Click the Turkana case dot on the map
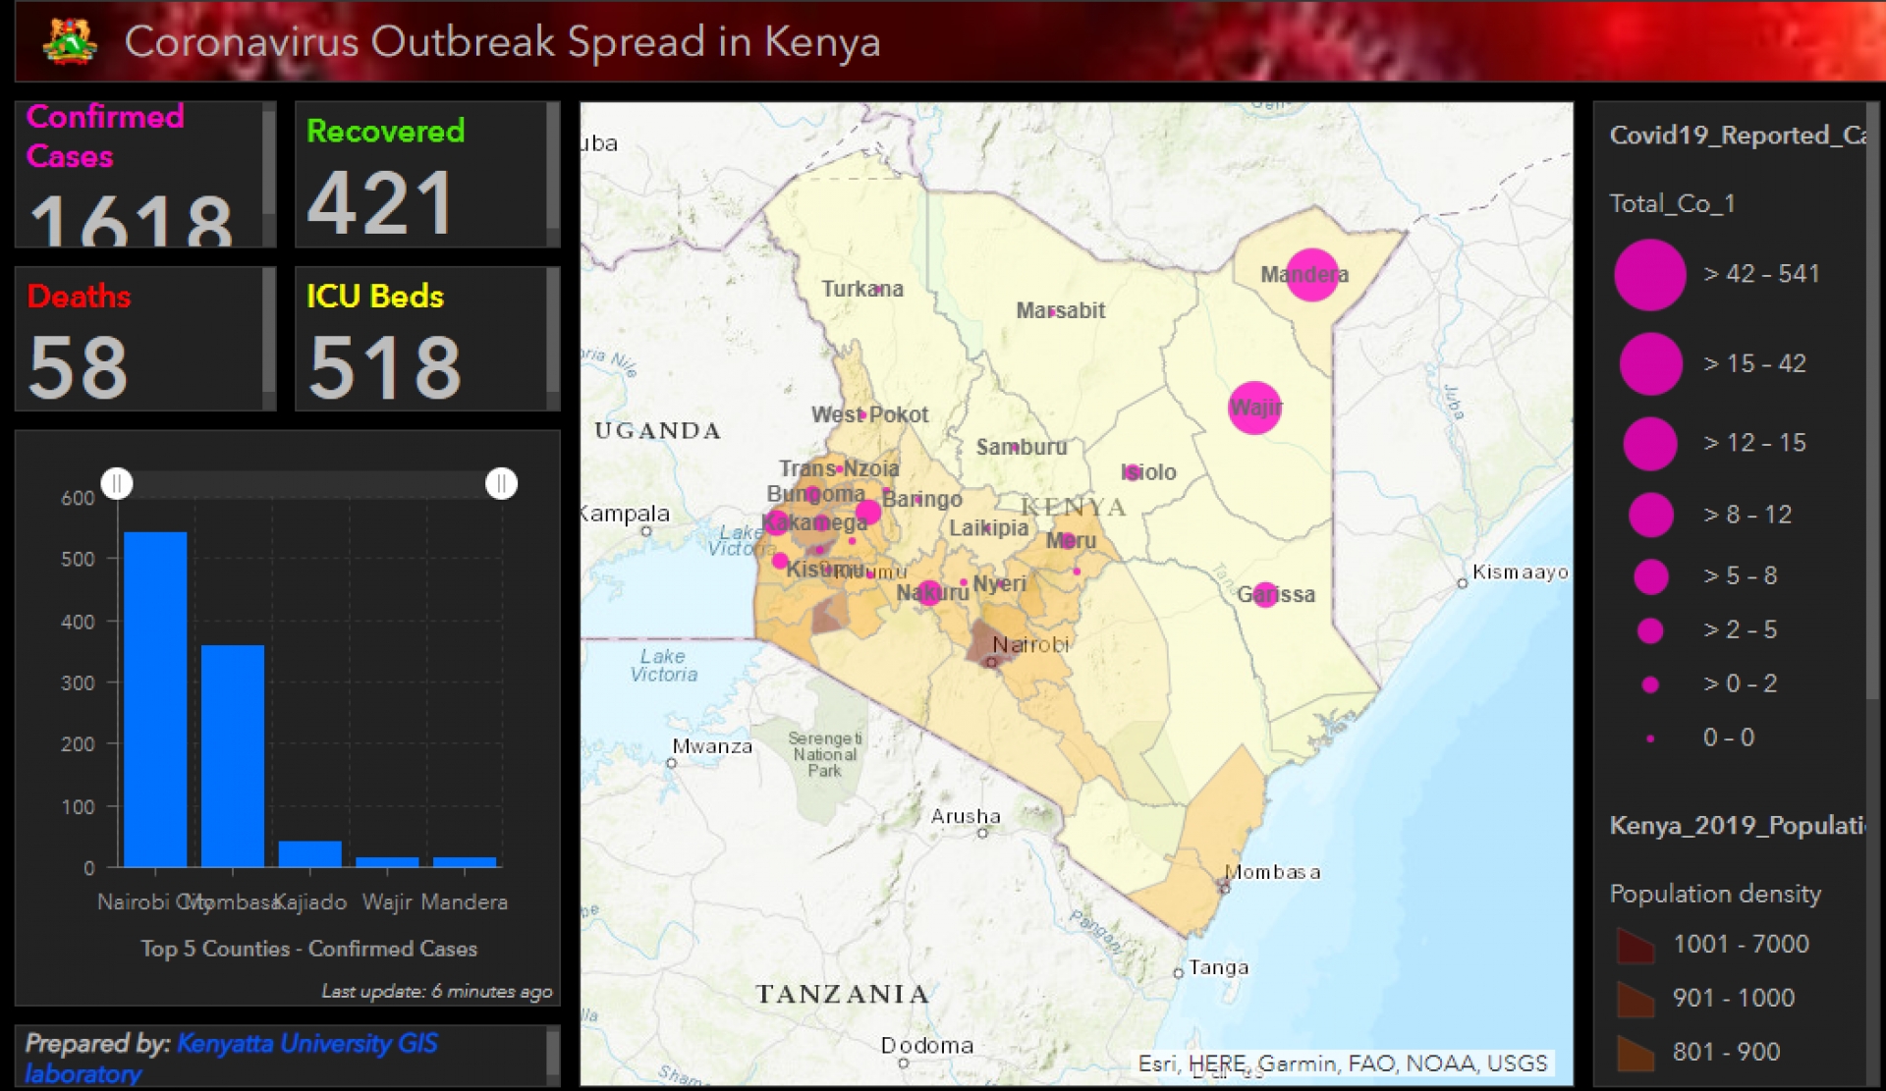 click(879, 290)
